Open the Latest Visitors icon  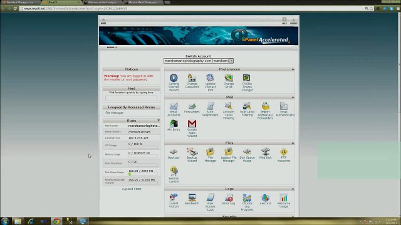tap(174, 197)
